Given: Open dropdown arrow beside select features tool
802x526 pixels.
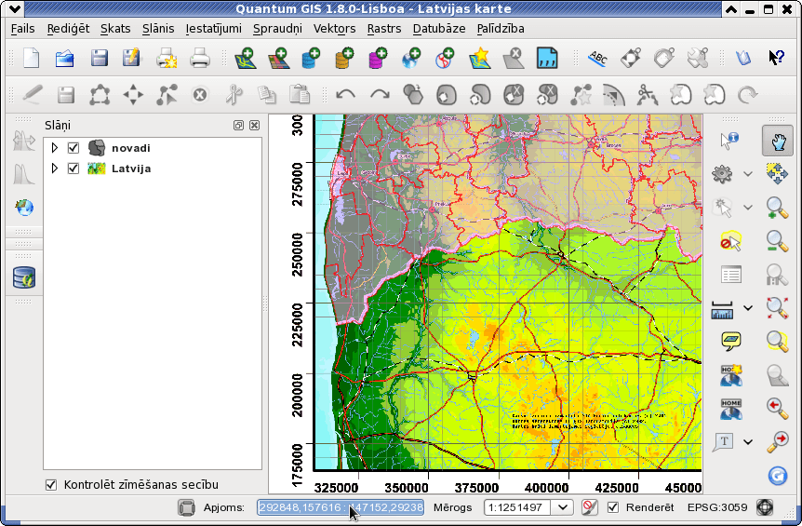Looking at the screenshot, I should [x=748, y=208].
